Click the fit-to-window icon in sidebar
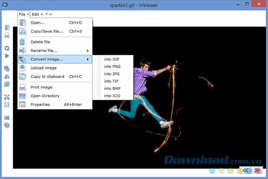Screen dimensions: 268x179 (x=7, y=104)
